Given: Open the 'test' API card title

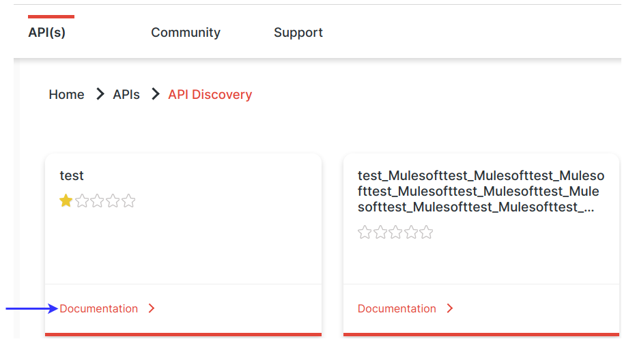Looking at the screenshot, I should click(72, 176).
